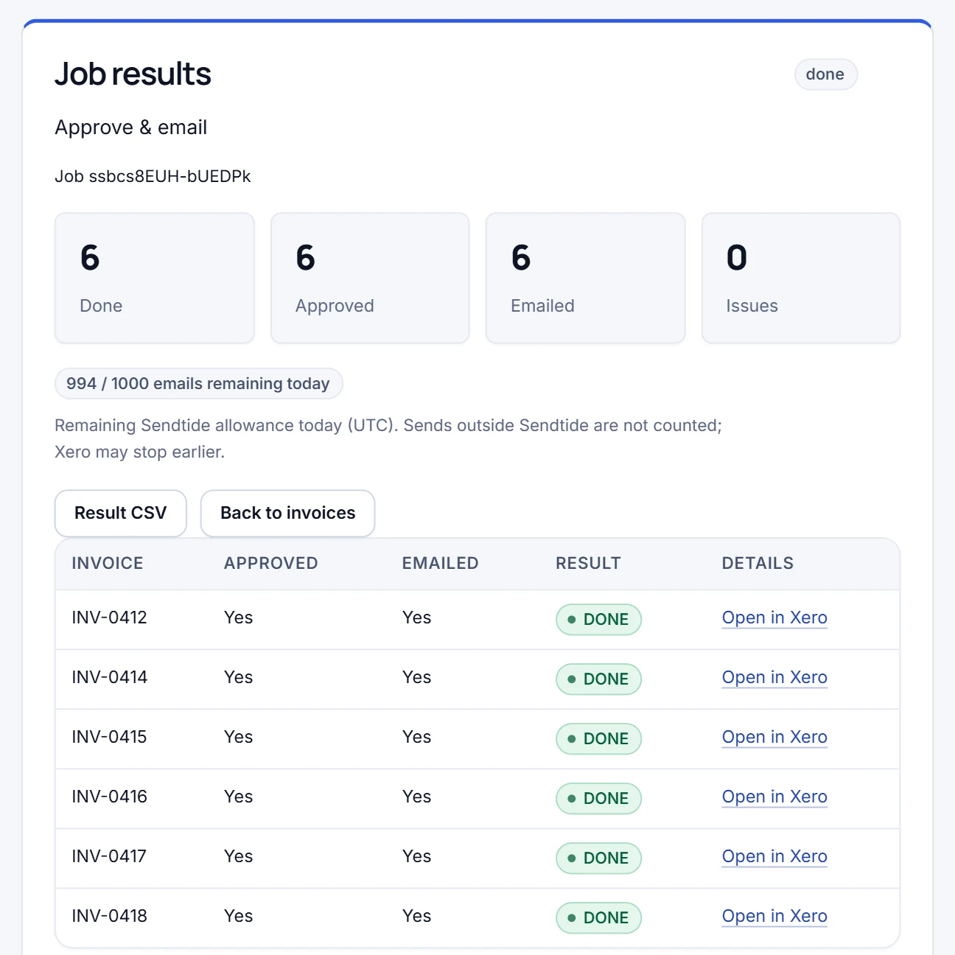
Task: Click invoice number INV-0418
Action: pyautogui.click(x=109, y=916)
